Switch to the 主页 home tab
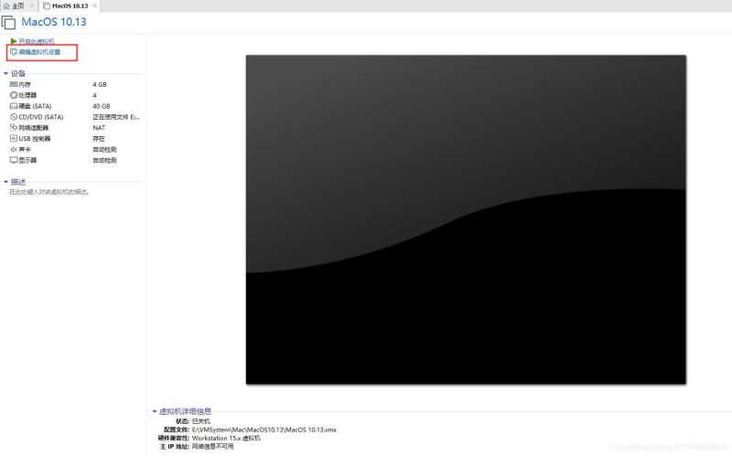 click(x=17, y=6)
